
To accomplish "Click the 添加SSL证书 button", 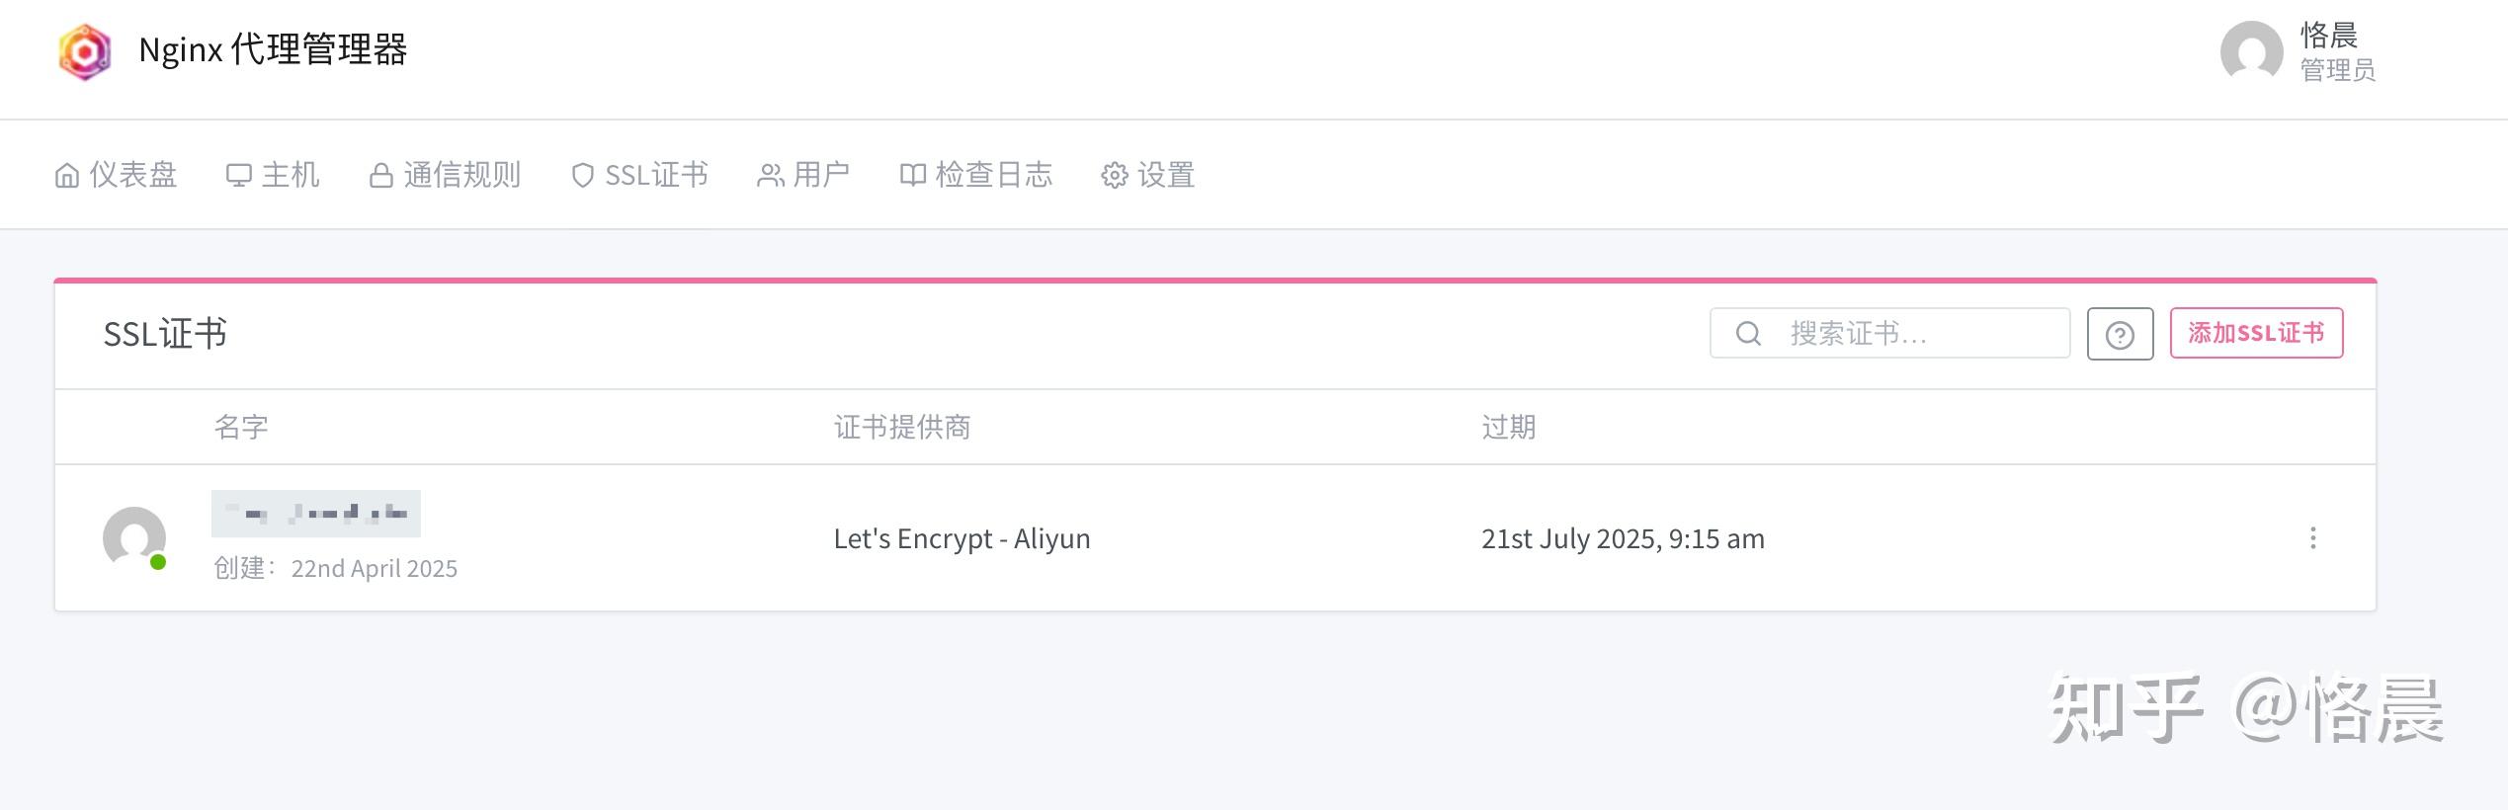I will (x=2256, y=333).
